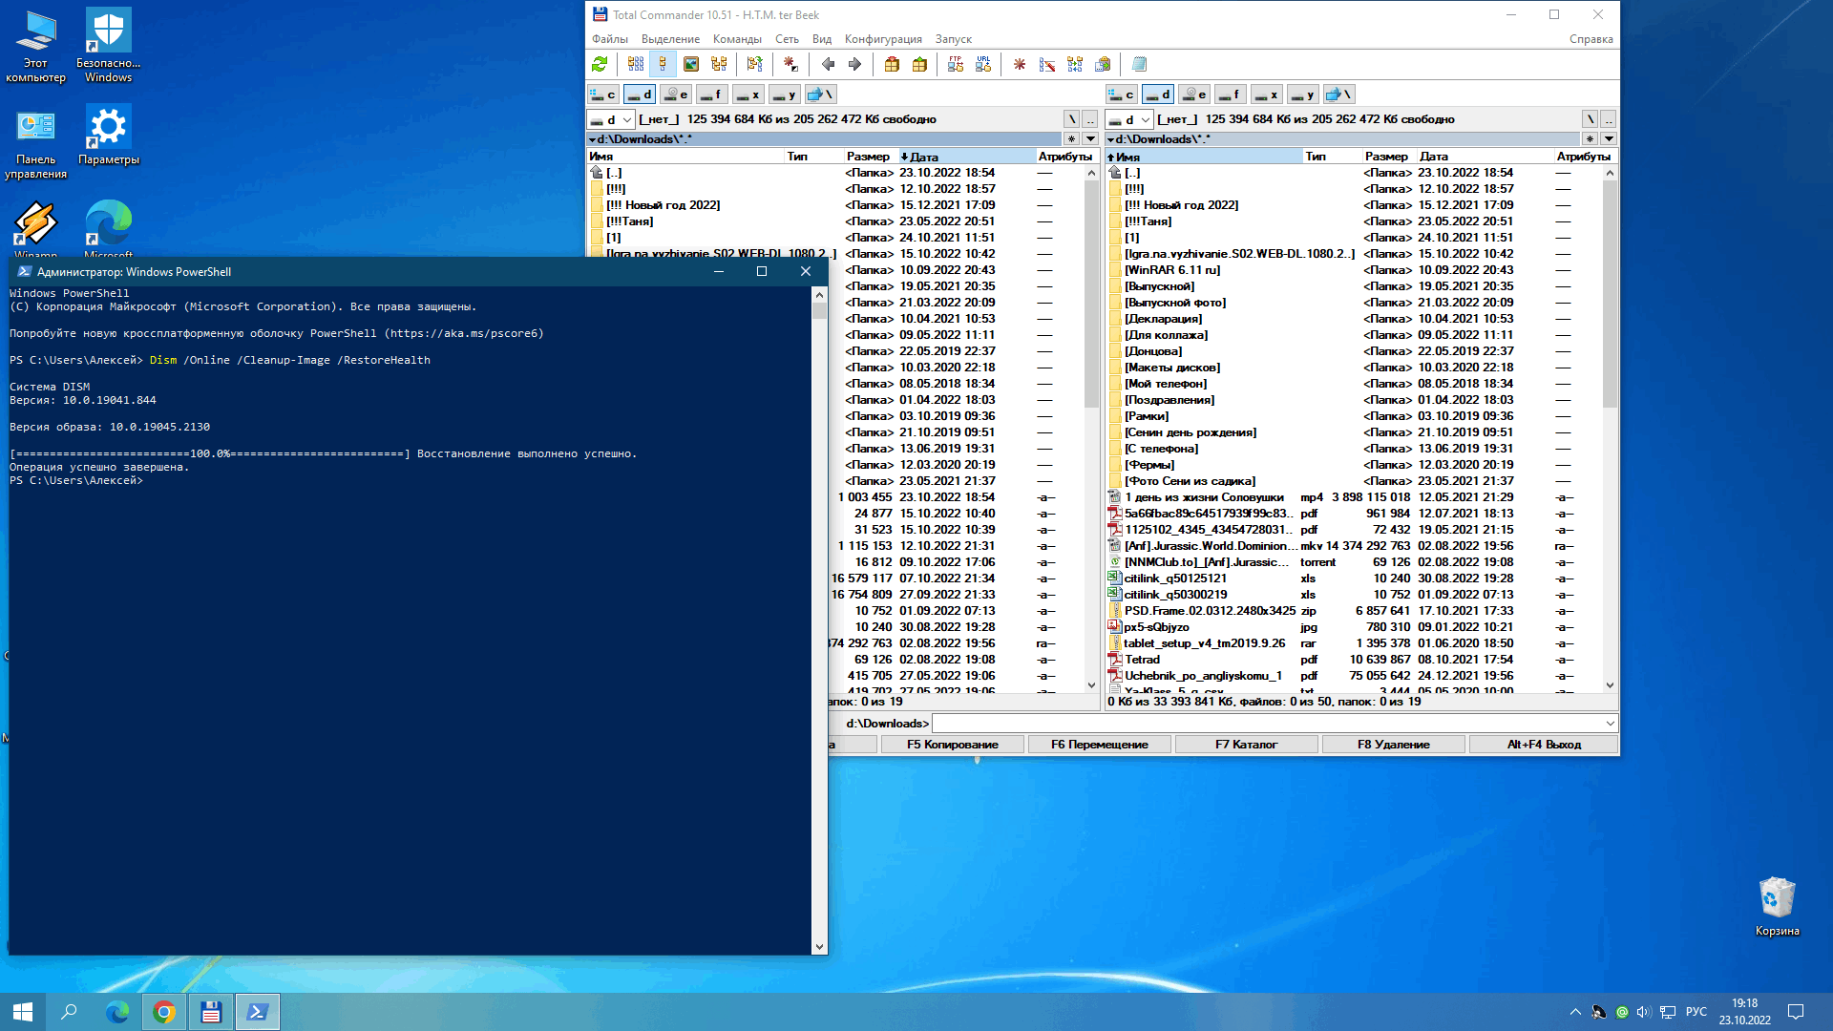Sort right panel by Имя column

pyautogui.click(x=1204, y=157)
